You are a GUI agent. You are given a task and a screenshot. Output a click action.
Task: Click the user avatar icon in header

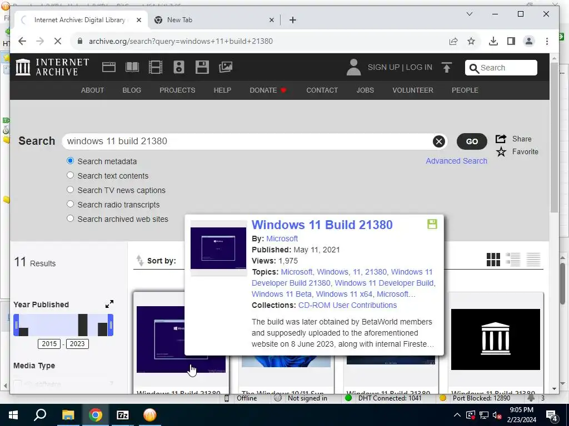coord(353,67)
